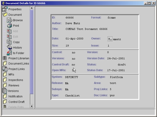Click the Copy documents icon

(9, 42)
